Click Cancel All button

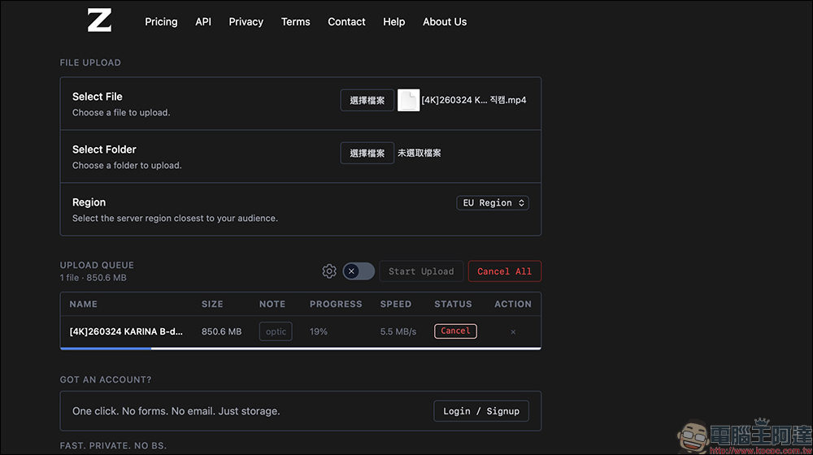(505, 271)
